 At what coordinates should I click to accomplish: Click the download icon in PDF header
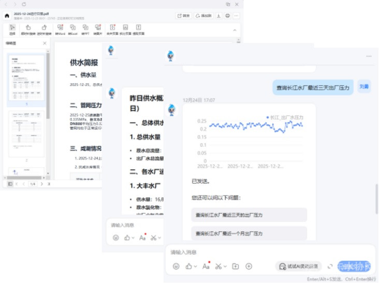220,16
